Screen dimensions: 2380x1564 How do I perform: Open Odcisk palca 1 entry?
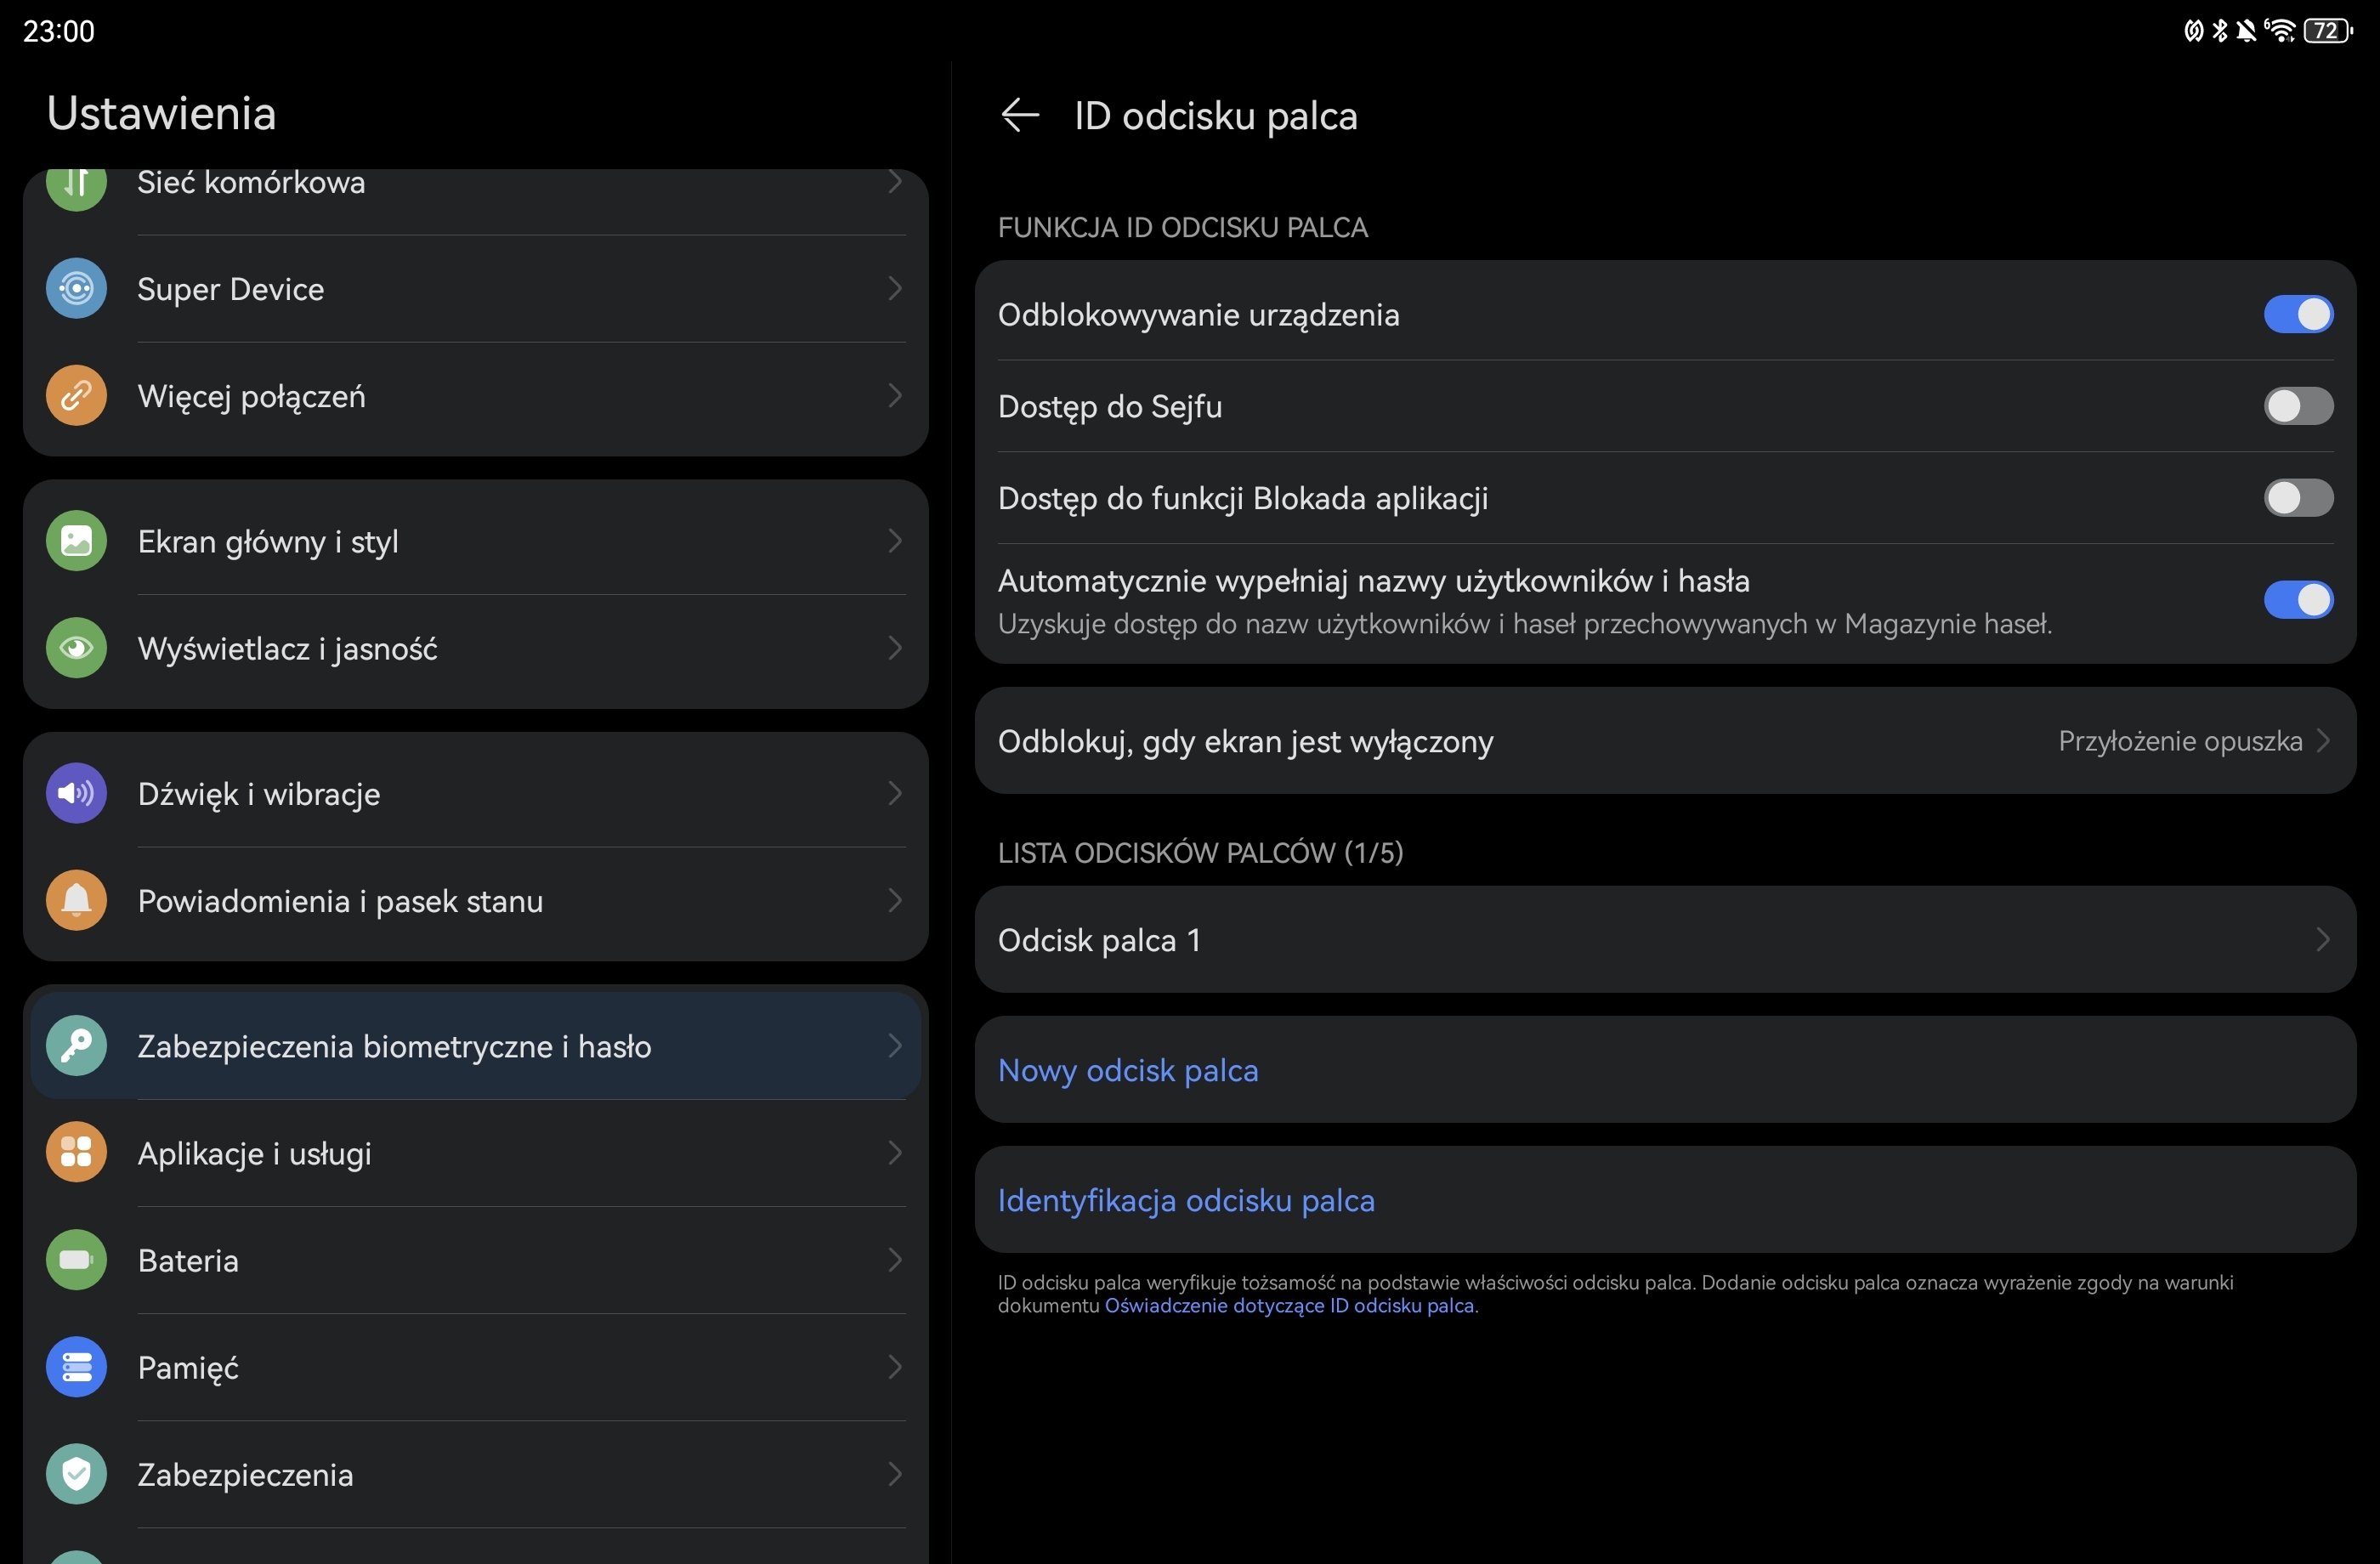[x=1665, y=939]
